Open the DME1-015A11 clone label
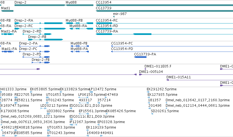Viewport: 233px width, 137px height. [179, 77]
